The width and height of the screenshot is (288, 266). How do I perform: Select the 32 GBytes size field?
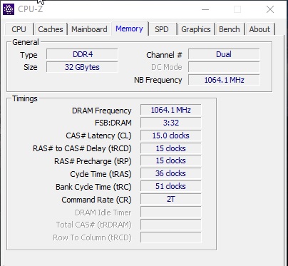pos(82,67)
